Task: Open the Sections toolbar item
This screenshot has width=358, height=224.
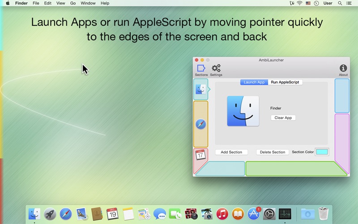Action: [201, 70]
